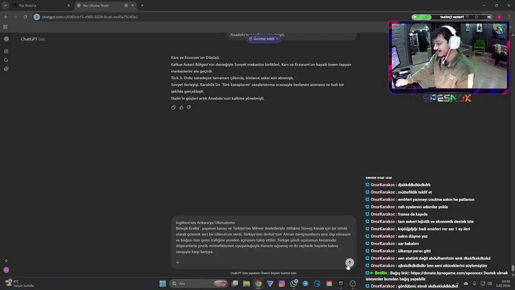This screenshot has width=515, height=290.
Task: Click the streamer webcam overlay
Action: click(449, 56)
